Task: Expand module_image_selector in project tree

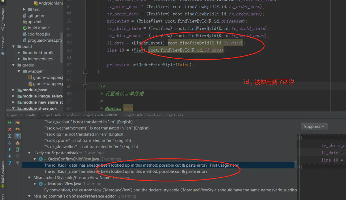Action: coord(13,96)
